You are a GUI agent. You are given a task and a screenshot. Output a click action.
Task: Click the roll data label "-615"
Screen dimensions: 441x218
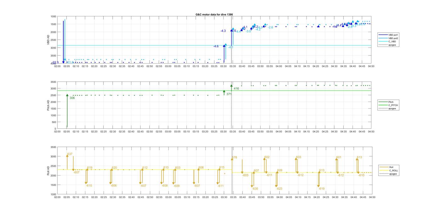(89, 186)
